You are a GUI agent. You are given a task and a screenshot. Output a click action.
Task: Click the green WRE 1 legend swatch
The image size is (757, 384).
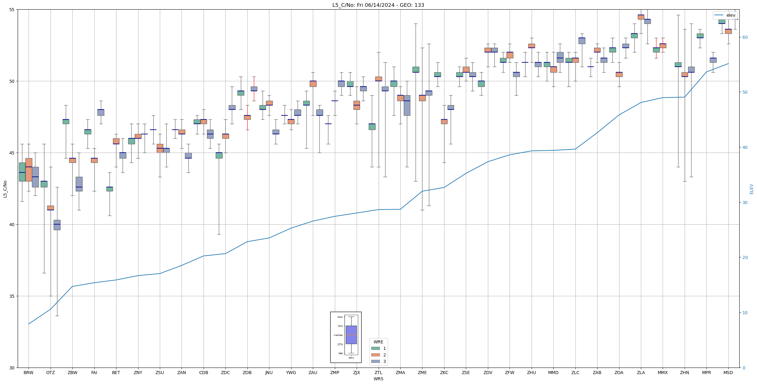(x=375, y=348)
